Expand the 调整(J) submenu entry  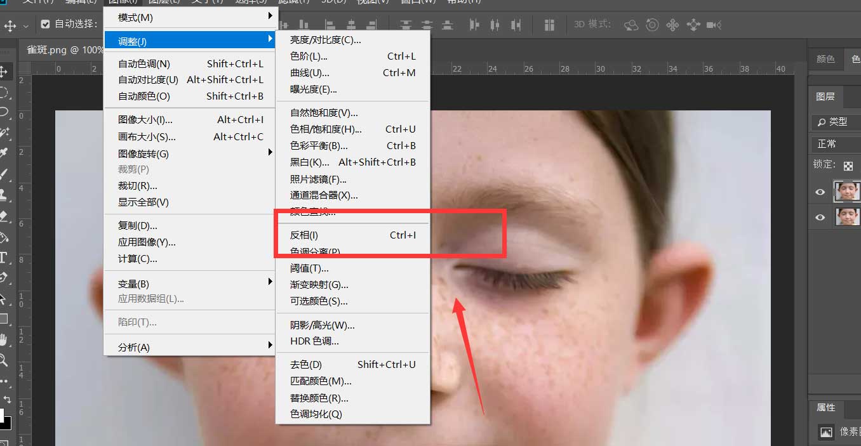[x=189, y=41]
